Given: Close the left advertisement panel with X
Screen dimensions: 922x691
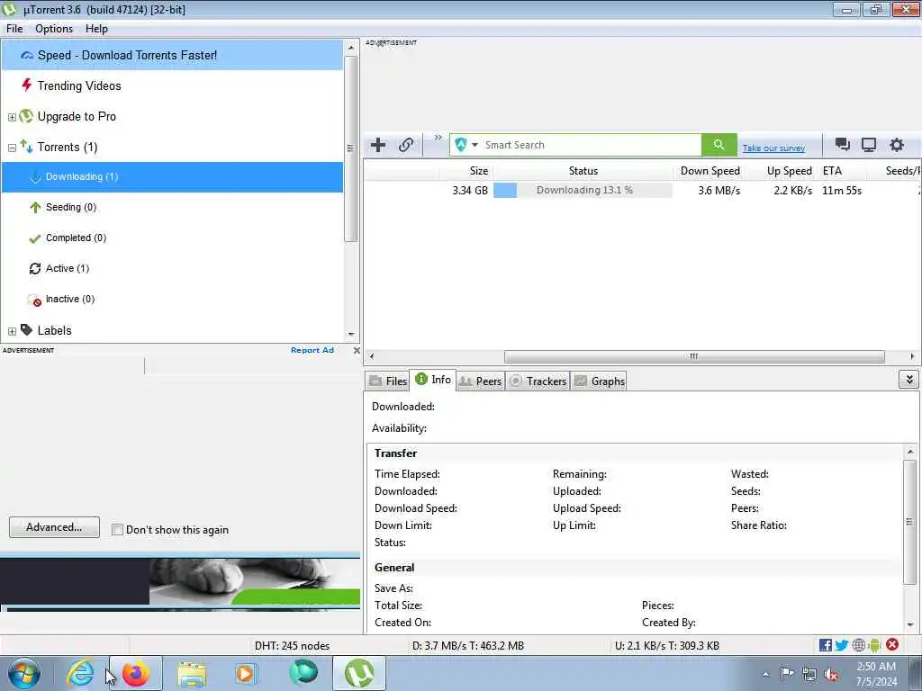Looking at the screenshot, I should (357, 350).
